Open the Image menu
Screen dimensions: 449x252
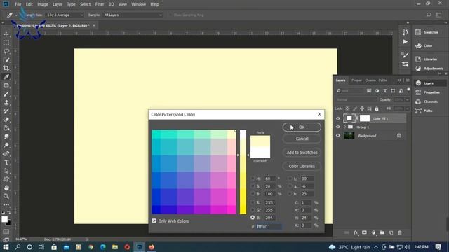click(x=43, y=4)
